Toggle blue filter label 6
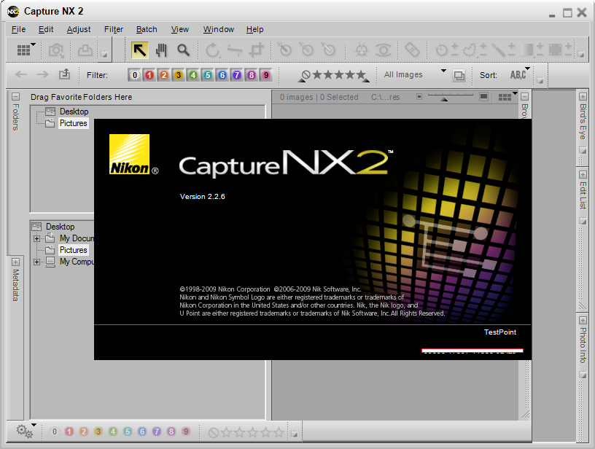 (222, 75)
